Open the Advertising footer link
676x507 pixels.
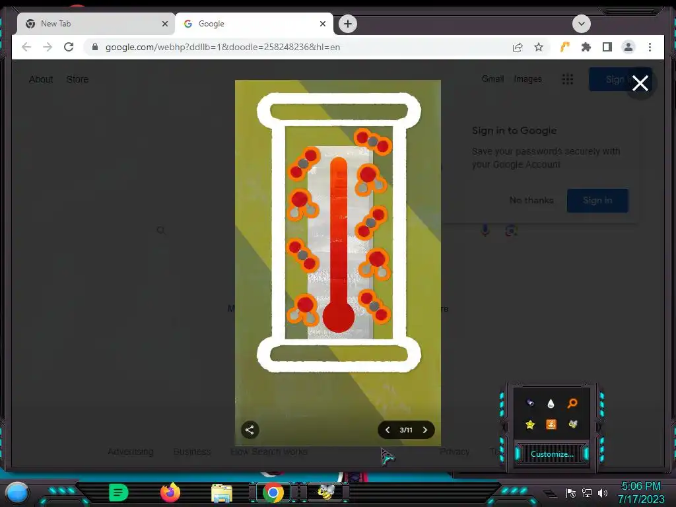click(x=131, y=452)
